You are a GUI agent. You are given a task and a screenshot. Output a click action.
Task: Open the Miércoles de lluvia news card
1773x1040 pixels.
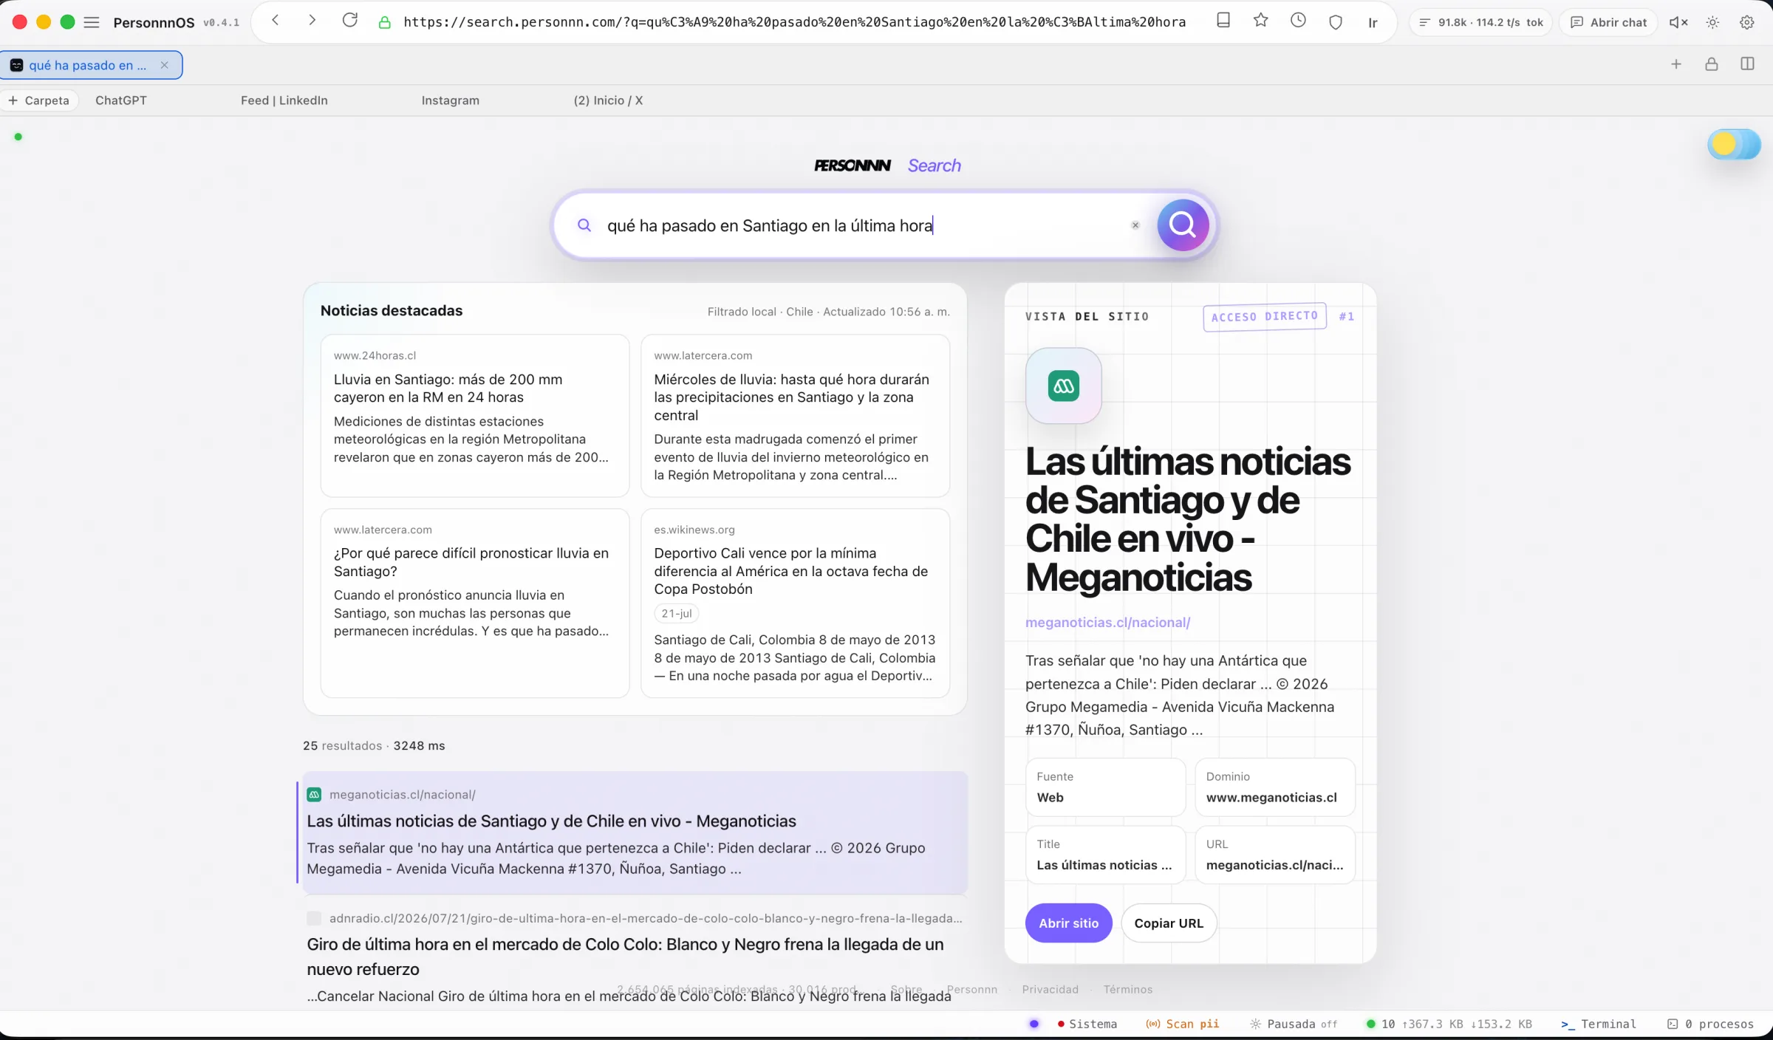point(795,416)
